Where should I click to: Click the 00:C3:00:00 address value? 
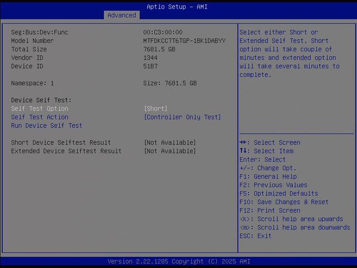[163, 32]
